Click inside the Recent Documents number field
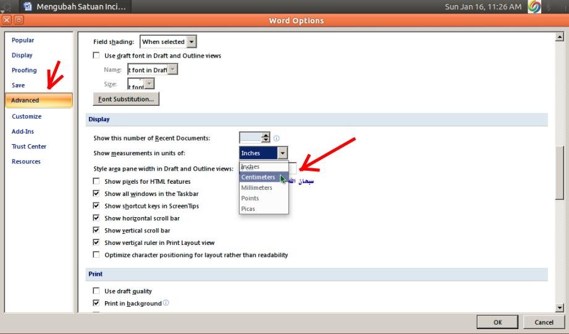569x334 pixels. click(x=251, y=138)
